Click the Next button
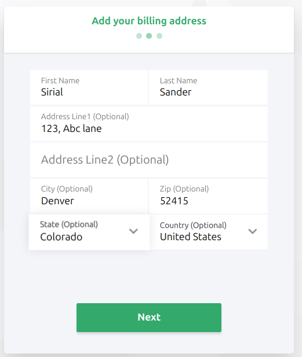Viewport: 302px width, 357px height. (x=149, y=318)
